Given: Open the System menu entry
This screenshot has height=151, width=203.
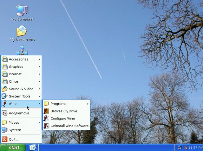Looking at the screenshot, I should [21, 130].
